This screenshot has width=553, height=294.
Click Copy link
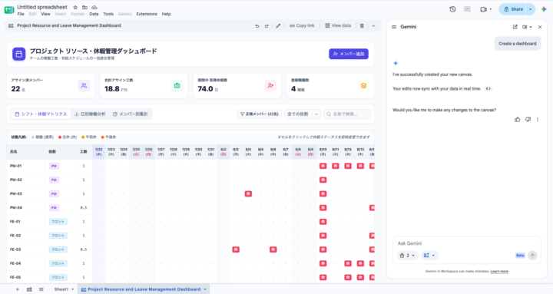click(x=302, y=26)
